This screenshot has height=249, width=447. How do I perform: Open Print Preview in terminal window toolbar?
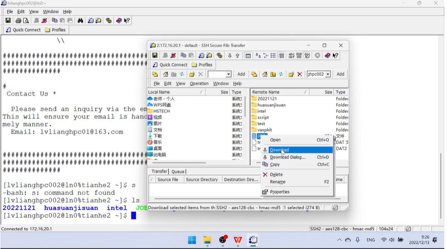(x=26, y=21)
